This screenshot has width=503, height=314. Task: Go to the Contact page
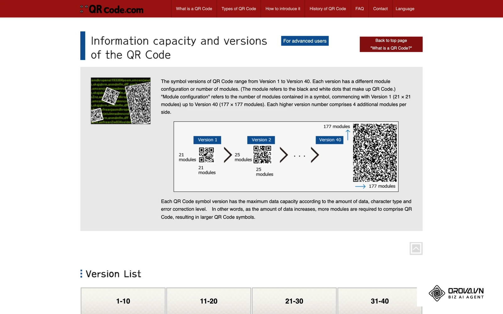(x=380, y=9)
